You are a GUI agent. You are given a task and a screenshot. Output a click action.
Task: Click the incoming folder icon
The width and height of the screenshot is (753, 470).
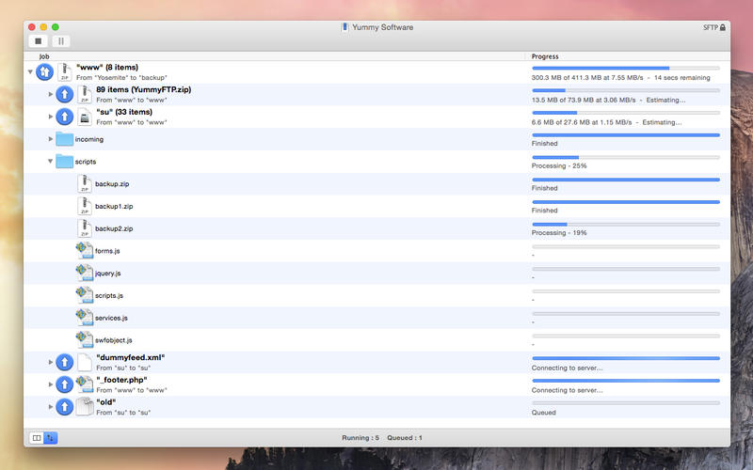click(64, 139)
